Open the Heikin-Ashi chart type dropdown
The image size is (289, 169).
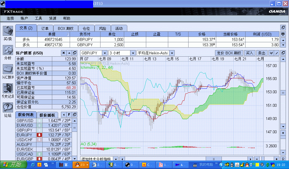pyautogui.click(x=172, y=53)
